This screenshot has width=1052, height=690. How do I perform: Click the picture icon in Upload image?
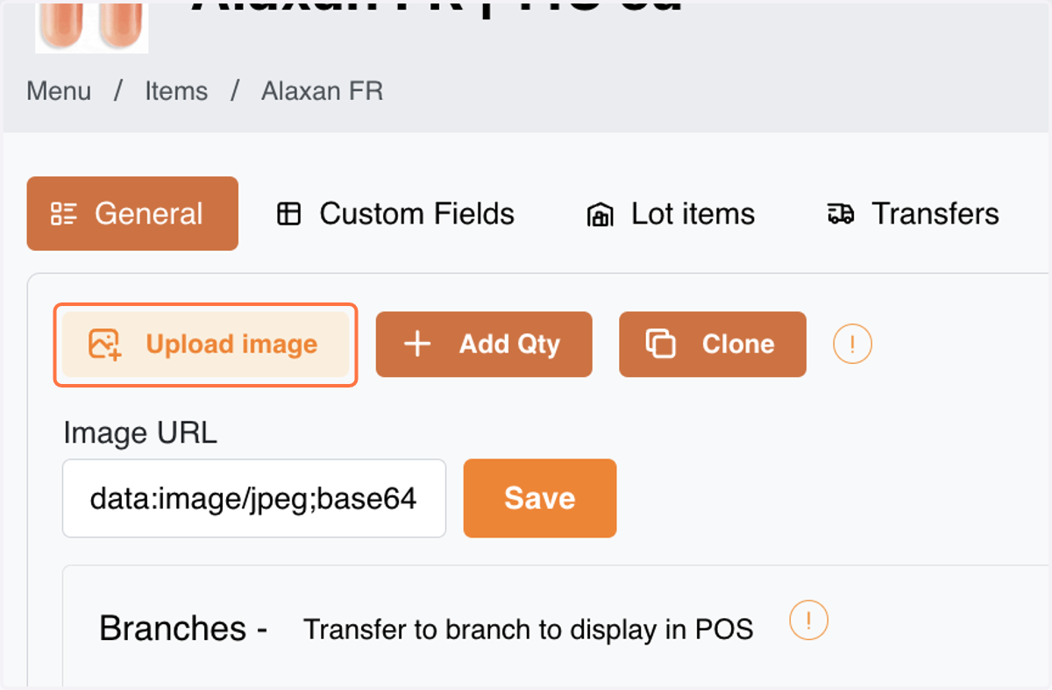pyautogui.click(x=104, y=345)
